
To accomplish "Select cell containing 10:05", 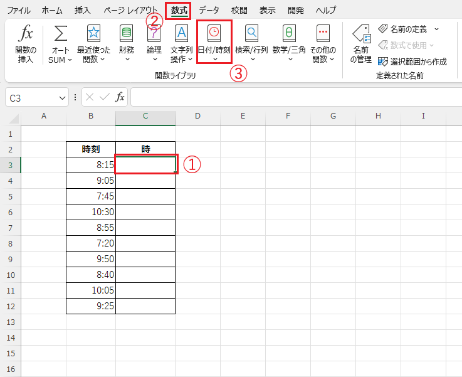I will click(91, 290).
